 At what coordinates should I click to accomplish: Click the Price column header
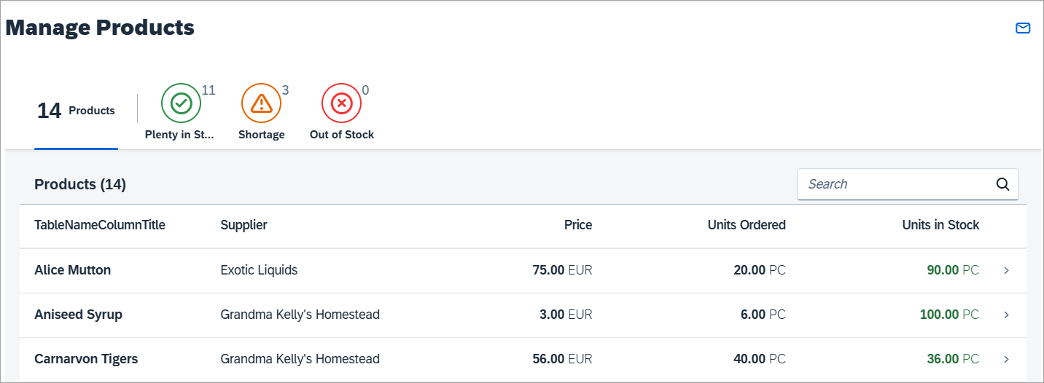click(578, 225)
